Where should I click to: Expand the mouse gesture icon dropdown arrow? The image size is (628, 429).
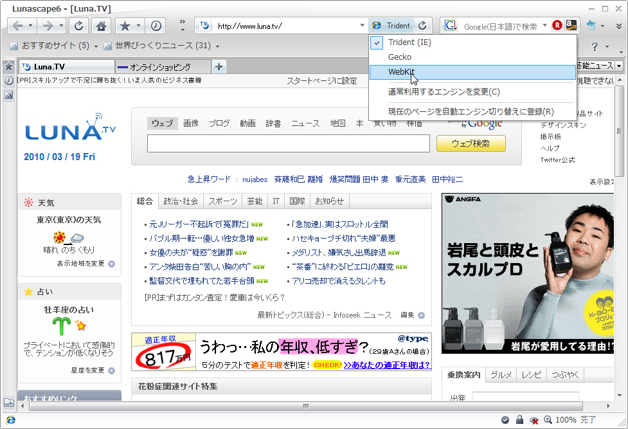(602, 26)
